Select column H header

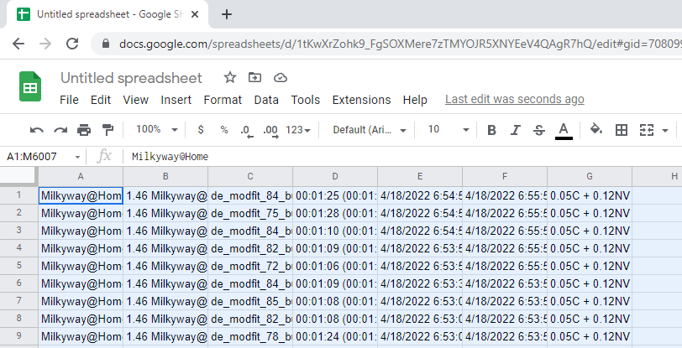tap(657, 176)
